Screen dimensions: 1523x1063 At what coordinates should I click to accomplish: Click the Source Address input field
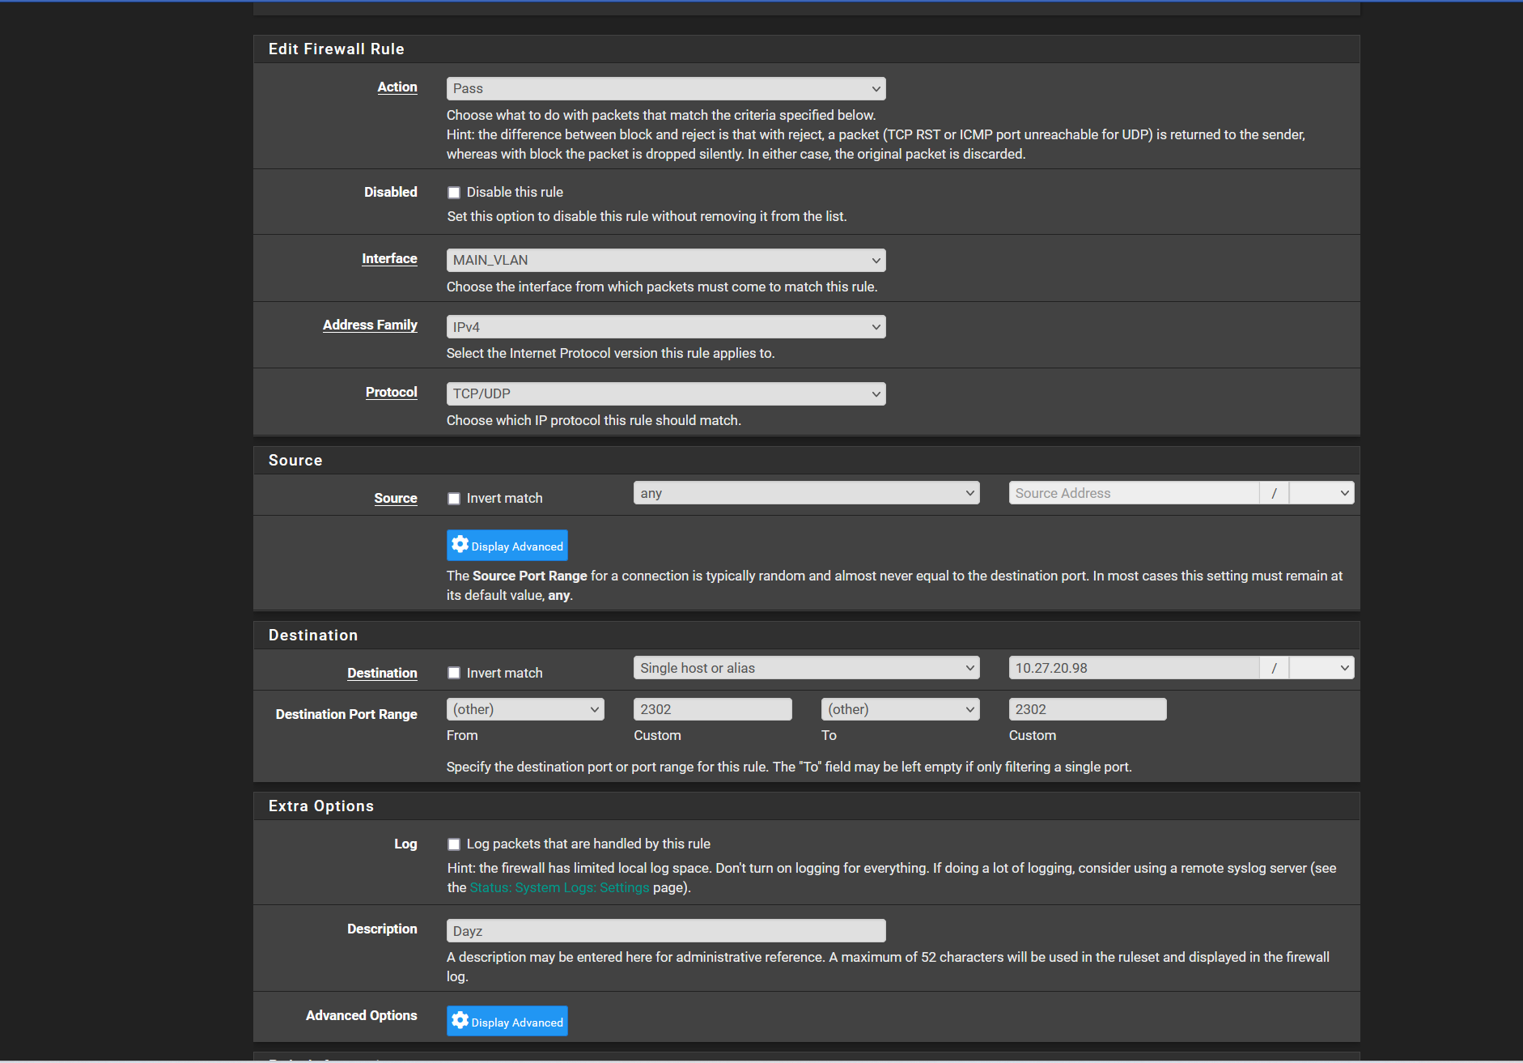[x=1134, y=493]
